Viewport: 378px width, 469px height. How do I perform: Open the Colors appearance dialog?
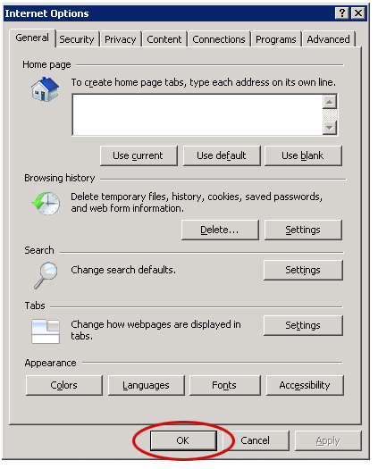click(64, 385)
